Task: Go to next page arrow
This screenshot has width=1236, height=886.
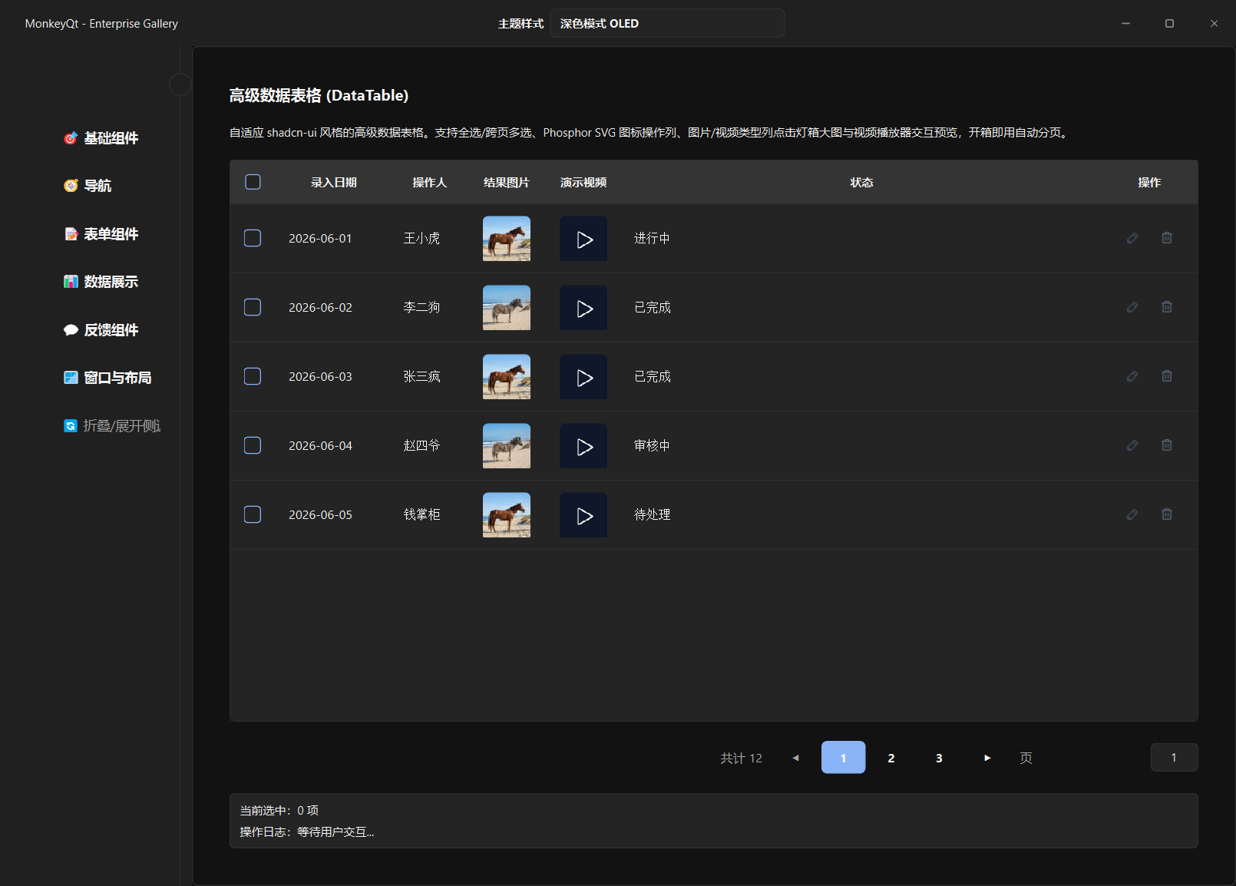Action: (x=987, y=758)
